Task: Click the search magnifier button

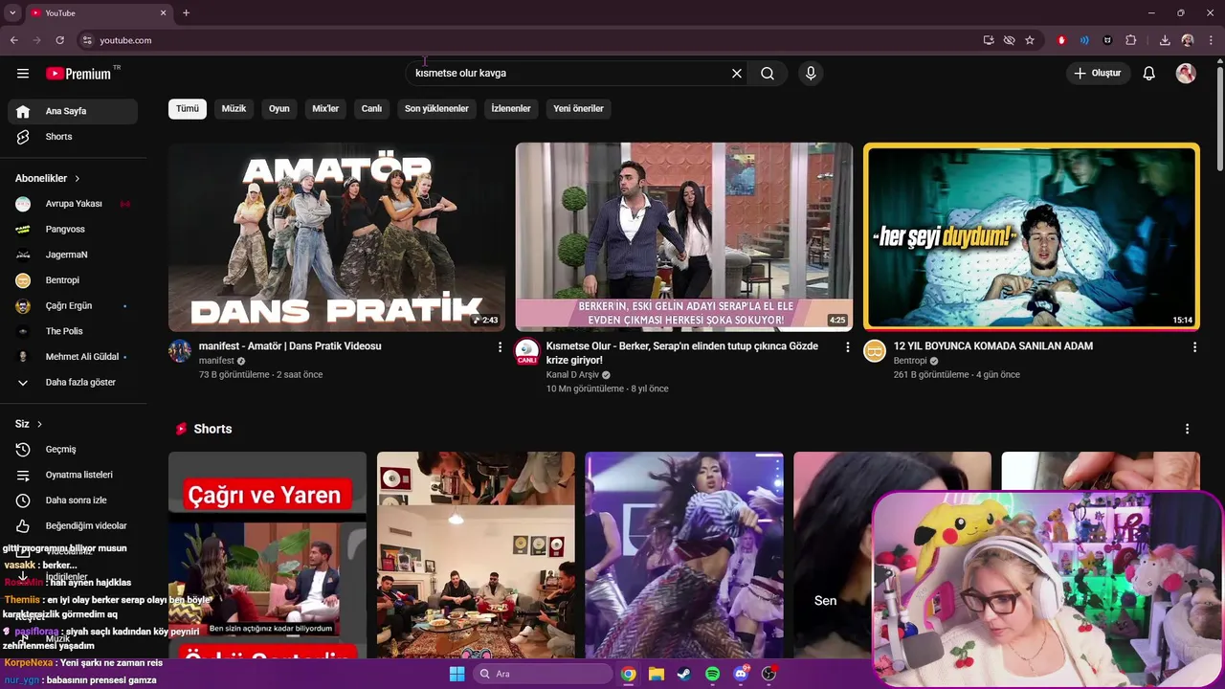Action: [x=768, y=74]
